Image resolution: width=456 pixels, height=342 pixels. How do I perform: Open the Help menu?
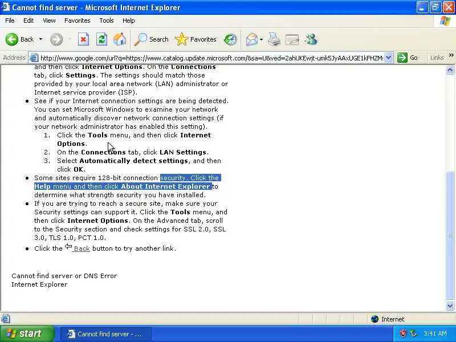129,21
